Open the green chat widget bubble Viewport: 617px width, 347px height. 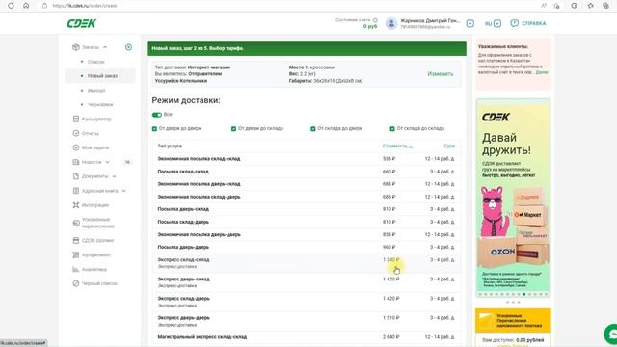click(611, 334)
